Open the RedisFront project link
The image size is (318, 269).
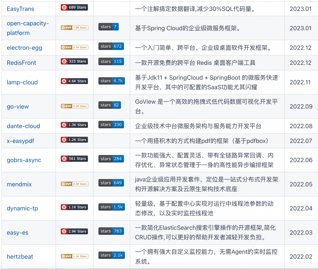tap(21, 63)
